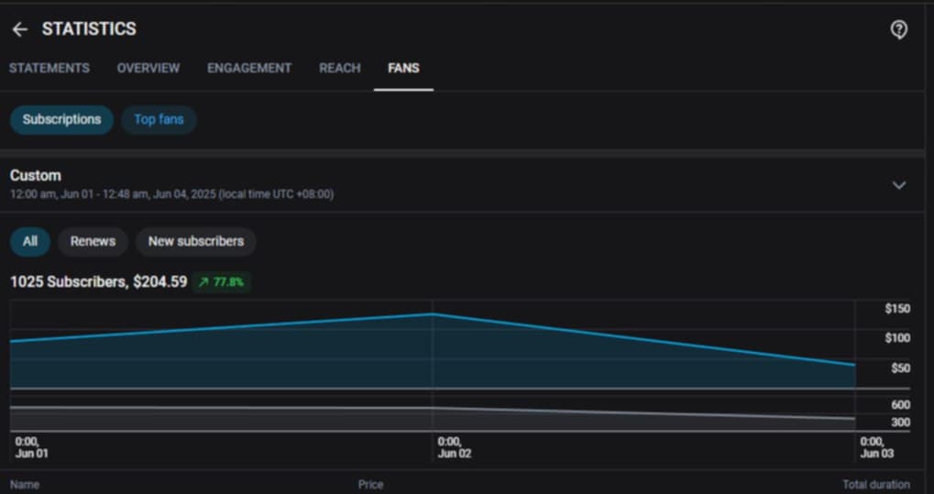Viewport: 934px width, 494px height.
Task: Switch to the Statements tab
Action: [x=49, y=68]
